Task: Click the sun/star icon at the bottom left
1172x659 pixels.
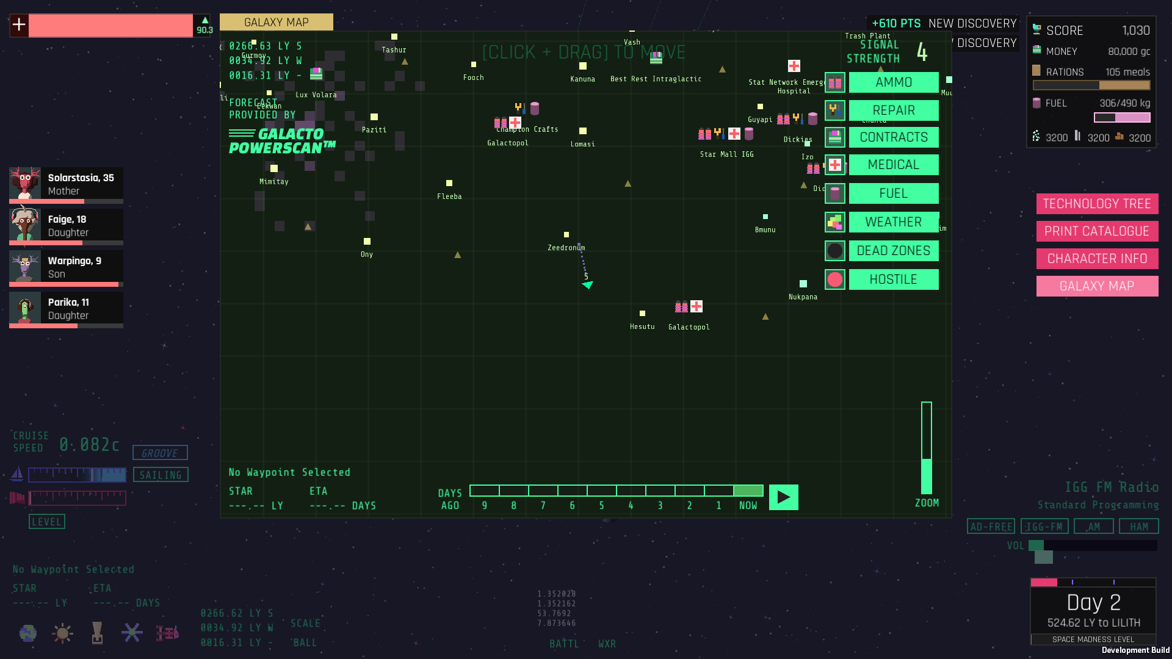Action: 62,633
